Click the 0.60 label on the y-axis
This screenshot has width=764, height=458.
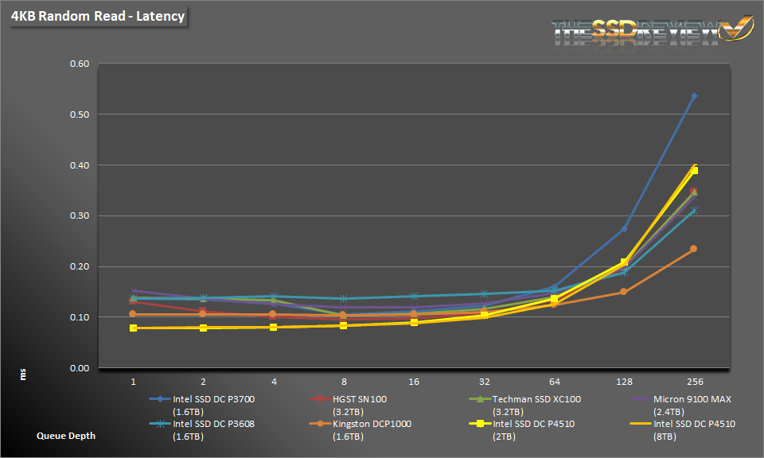(x=77, y=64)
